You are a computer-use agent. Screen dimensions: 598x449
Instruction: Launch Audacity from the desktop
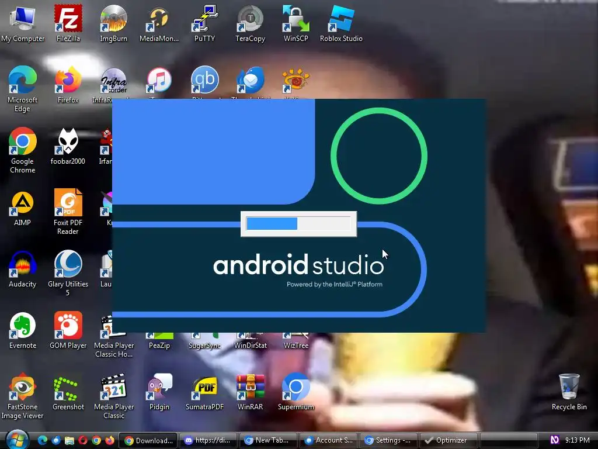(23, 269)
